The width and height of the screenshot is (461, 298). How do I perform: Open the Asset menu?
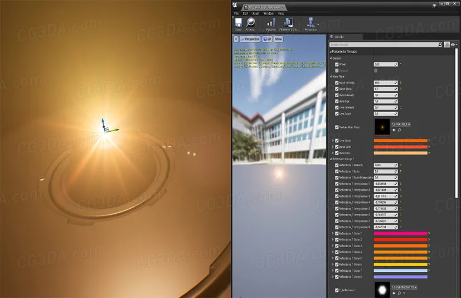(256, 13)
